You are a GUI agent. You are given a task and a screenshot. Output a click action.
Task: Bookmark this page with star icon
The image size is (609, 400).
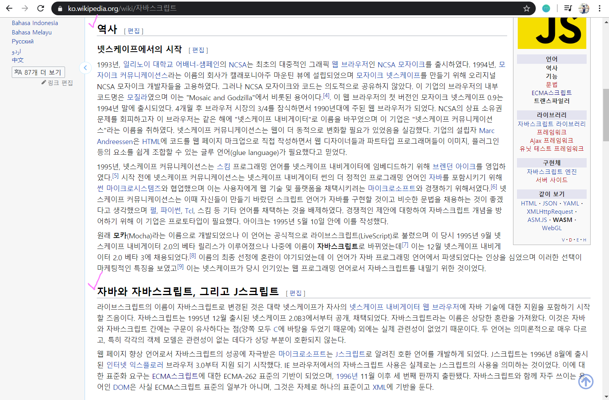point(527,8)
